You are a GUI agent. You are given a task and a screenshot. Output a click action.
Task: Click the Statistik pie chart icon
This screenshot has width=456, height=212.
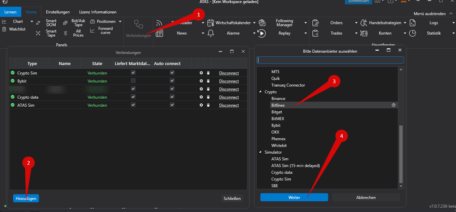(413, 33)
